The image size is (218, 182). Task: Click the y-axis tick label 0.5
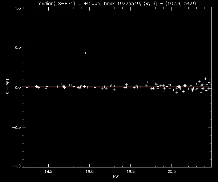point(18,47)
